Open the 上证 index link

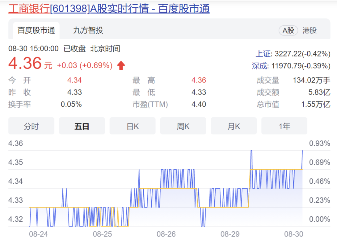[x=263, y=54]
